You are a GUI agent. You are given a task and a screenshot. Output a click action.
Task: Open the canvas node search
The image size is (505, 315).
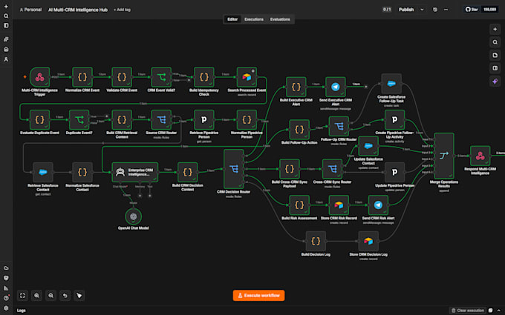(495, 42)
